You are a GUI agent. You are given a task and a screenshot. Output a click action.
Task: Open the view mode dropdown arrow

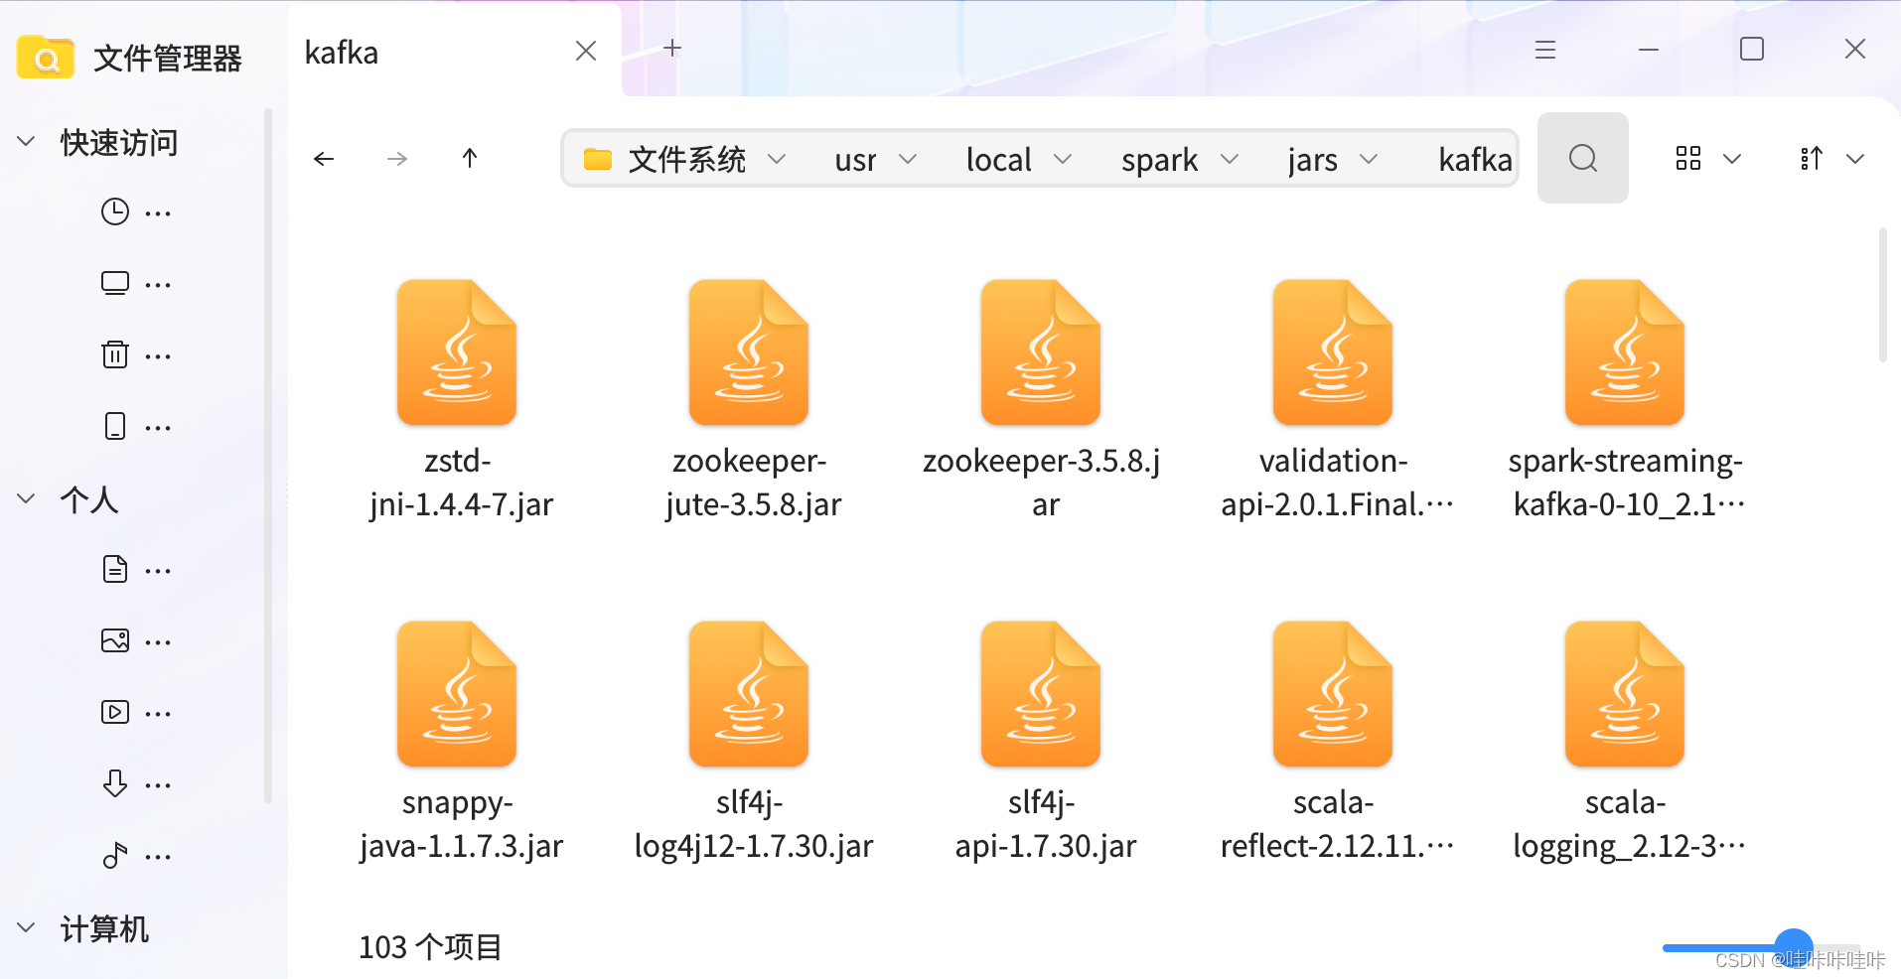coord(1732,159)
